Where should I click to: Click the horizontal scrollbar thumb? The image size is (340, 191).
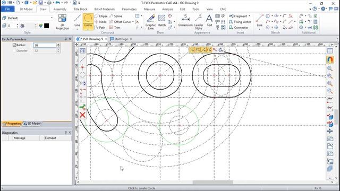(212, 183)
